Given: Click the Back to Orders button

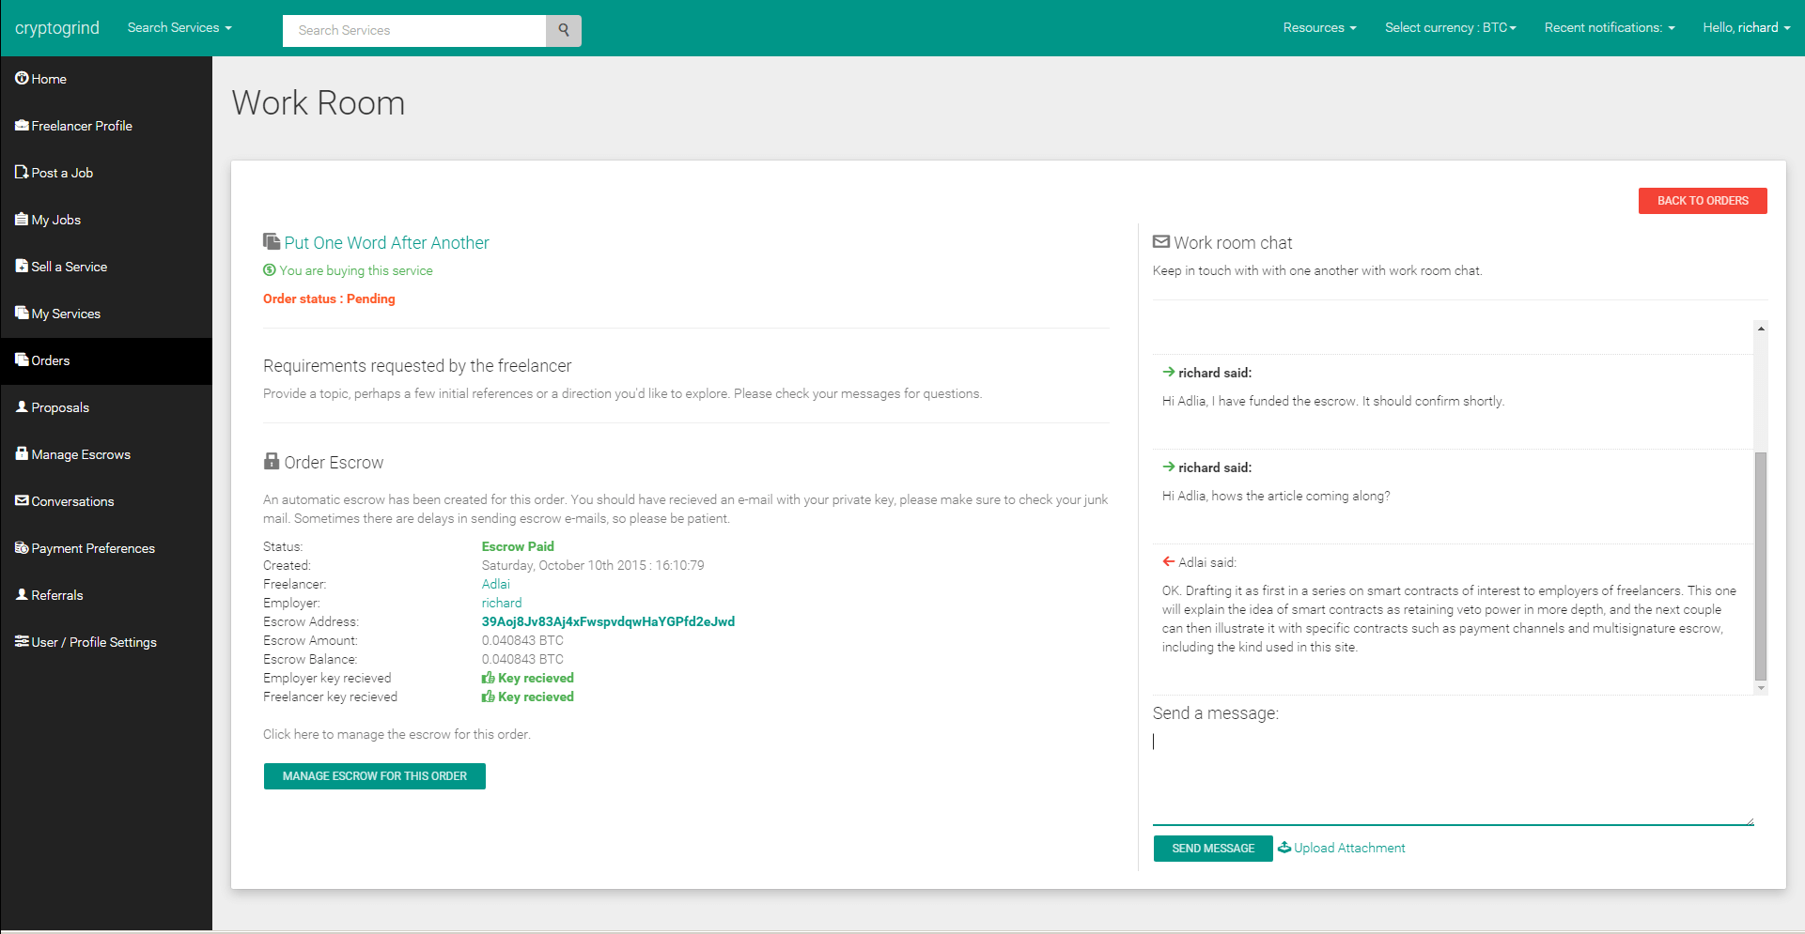Looking at the screenshot, I should coord(1703,201).
